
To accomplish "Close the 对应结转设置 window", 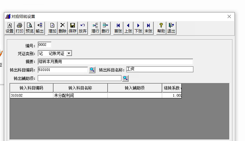I will coord(229,16).
